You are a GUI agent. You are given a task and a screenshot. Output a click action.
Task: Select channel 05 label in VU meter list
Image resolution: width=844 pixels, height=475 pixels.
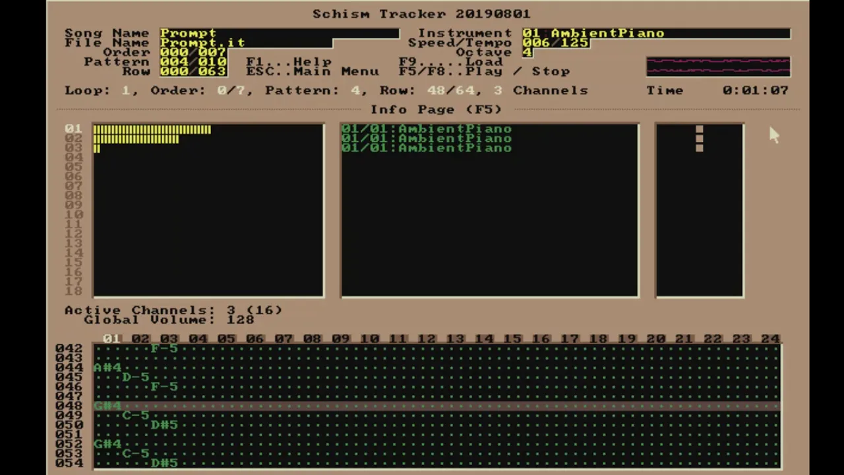(74, 167)
